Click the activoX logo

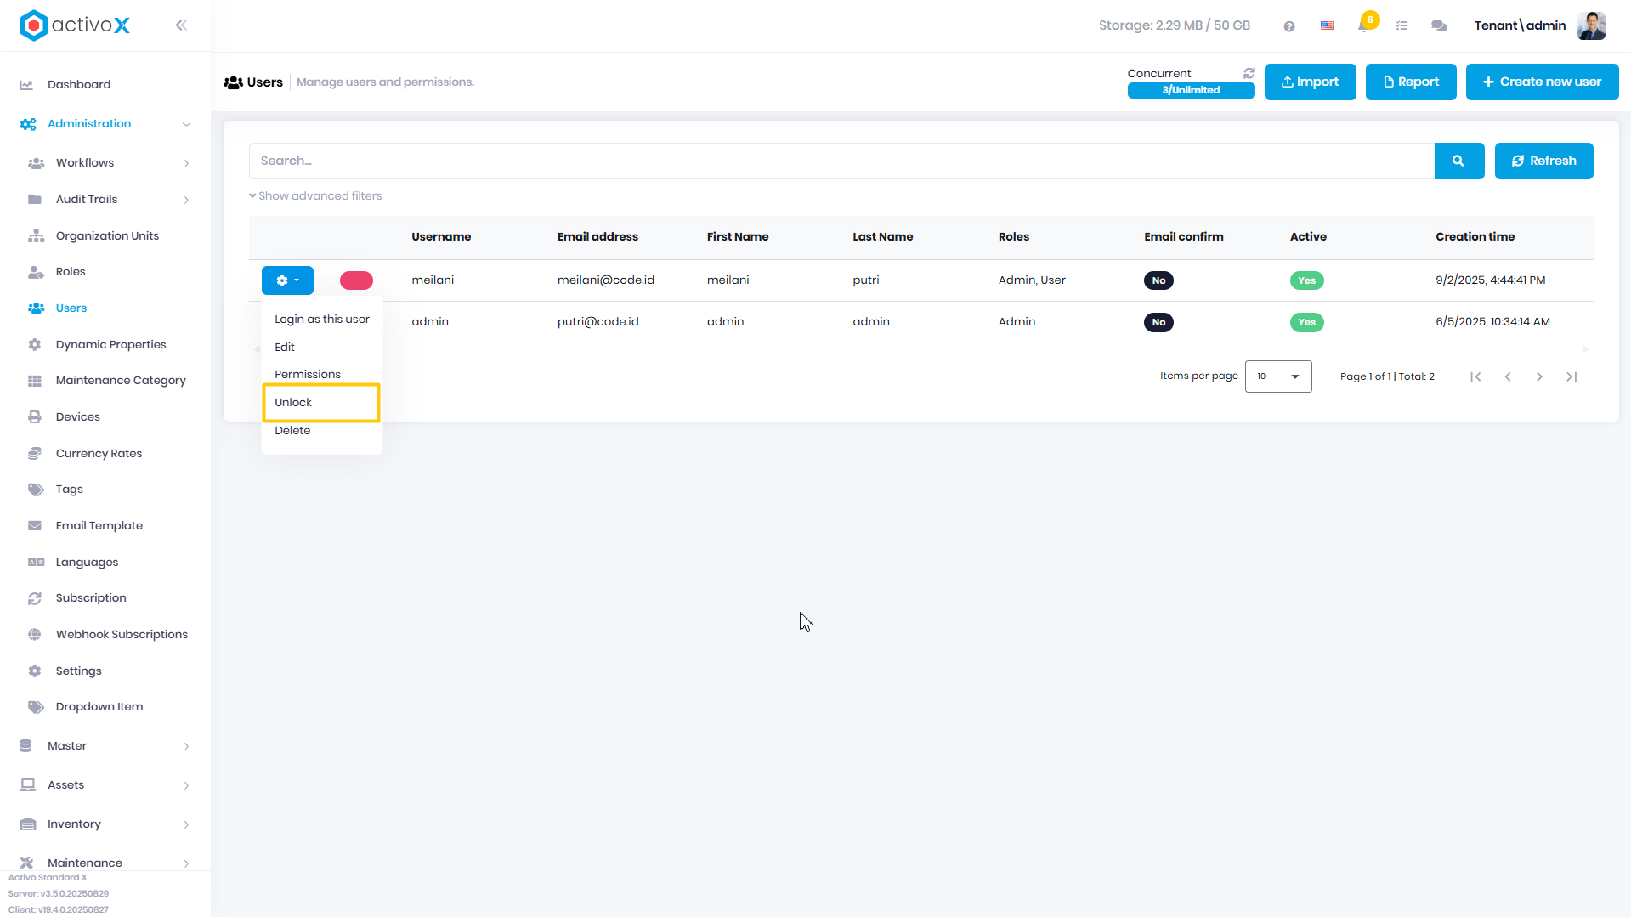click(75, 25)
